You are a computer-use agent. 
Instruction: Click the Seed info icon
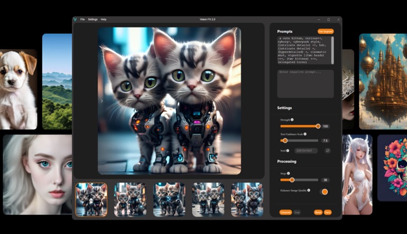288,151
